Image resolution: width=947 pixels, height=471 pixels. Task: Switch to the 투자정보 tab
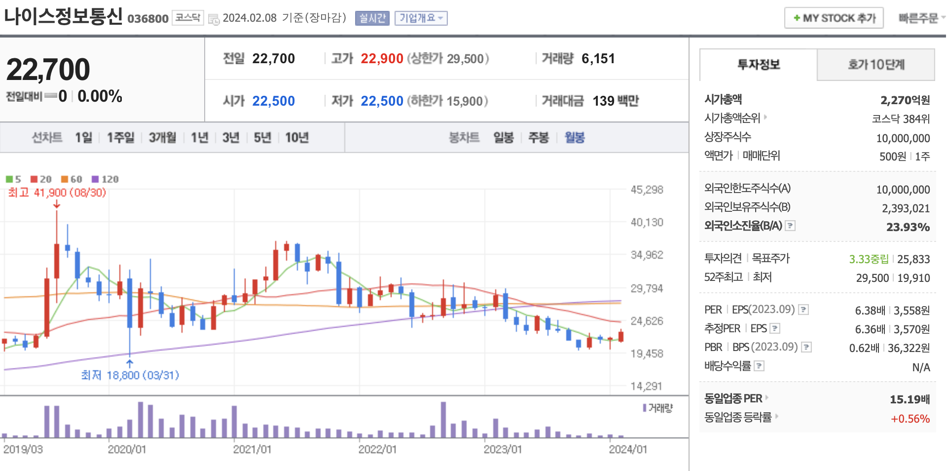(x=759, y=65)
